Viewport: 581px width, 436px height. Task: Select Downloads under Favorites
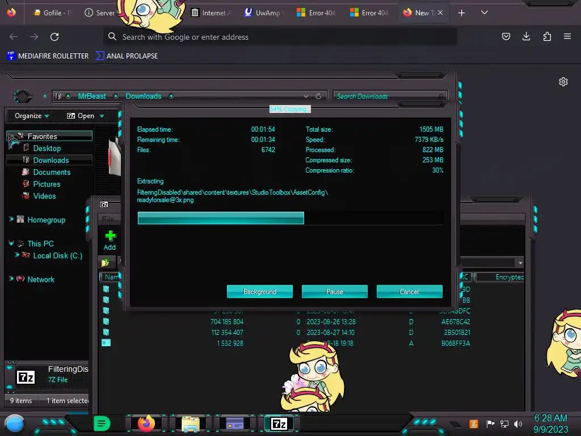pyautogui.click(x=49, y=160)
